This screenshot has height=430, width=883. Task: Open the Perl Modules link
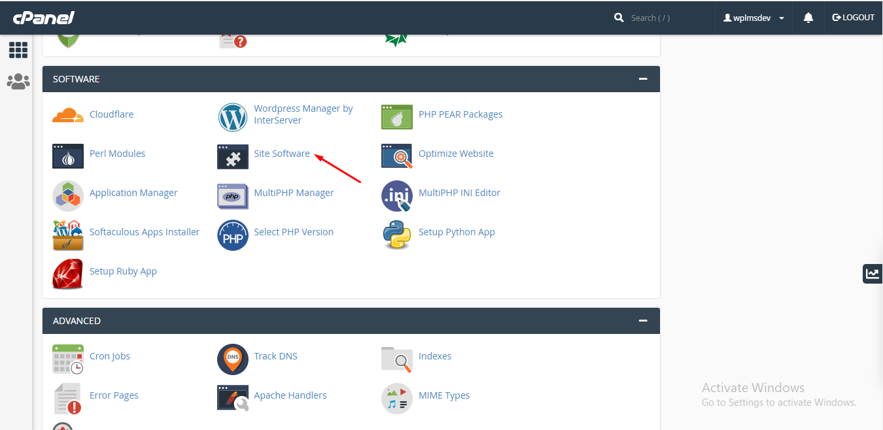coord(117,154)
